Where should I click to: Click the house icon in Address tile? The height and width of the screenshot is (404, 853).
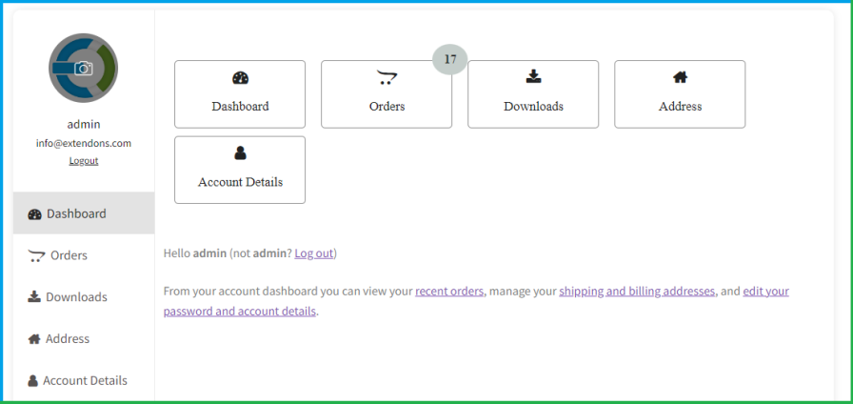tap(680, 77)
